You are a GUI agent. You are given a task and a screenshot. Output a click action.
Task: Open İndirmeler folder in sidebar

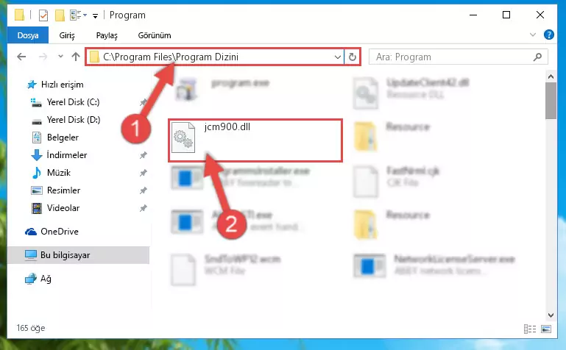(67, 155)
